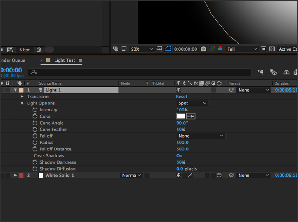Toggle Cone Angle stopwatch
Viewport: 298px width, 222px height.
[35, 123]
